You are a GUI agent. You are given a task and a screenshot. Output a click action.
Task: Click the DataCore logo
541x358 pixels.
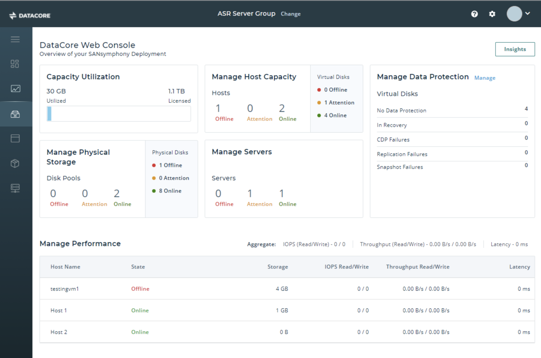tap(30, 16)
